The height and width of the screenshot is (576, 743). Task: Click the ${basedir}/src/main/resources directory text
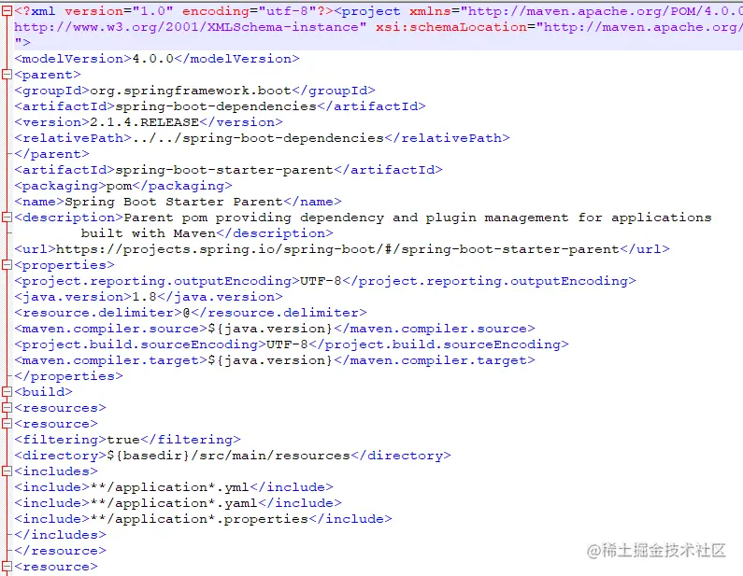(228, 456)
